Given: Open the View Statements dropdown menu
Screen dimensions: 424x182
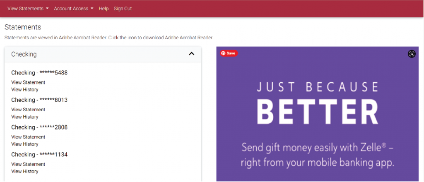Looking at the screenshot, I should 28,8.
